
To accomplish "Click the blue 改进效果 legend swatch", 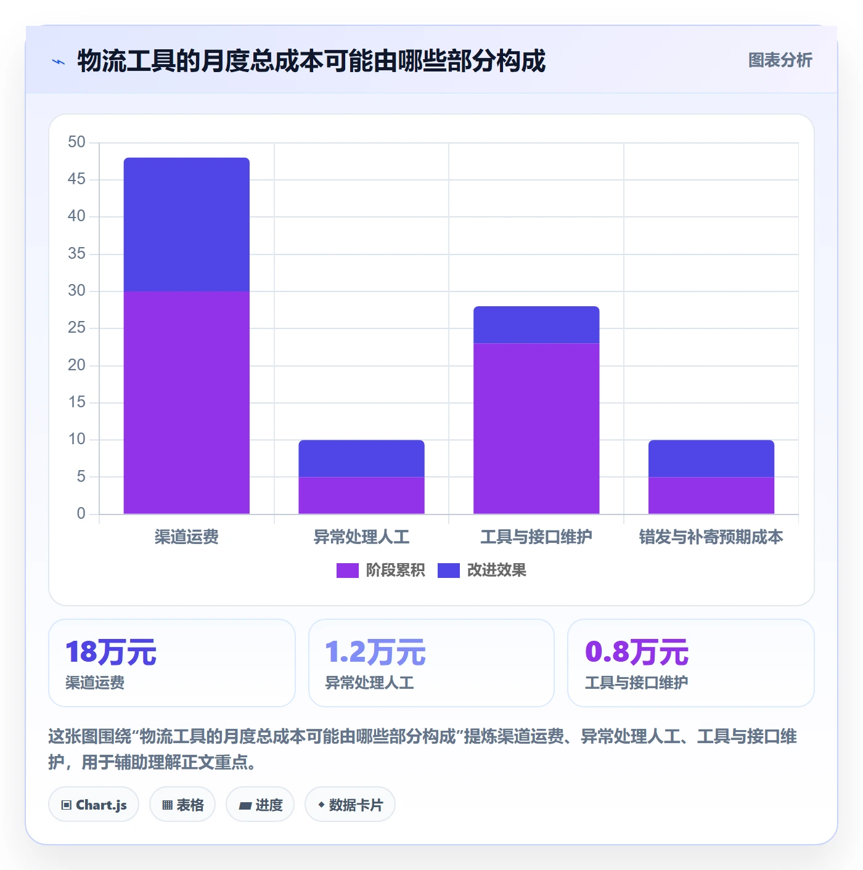I will coord(449,571).
